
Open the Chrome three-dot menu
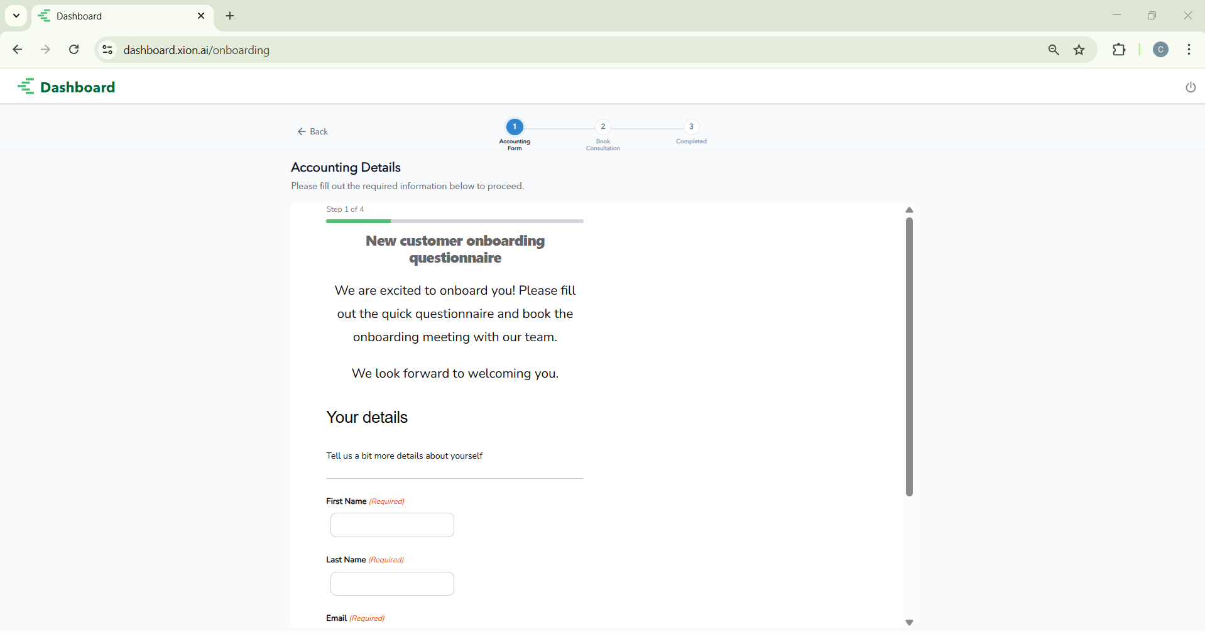coord(1189,50)
